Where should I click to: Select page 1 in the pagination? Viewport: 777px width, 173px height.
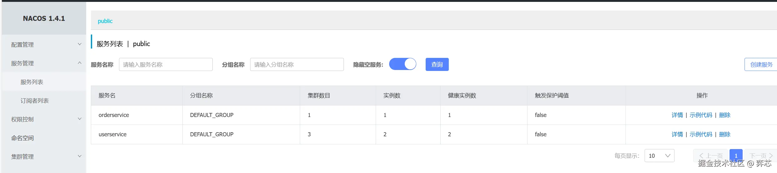736,155
